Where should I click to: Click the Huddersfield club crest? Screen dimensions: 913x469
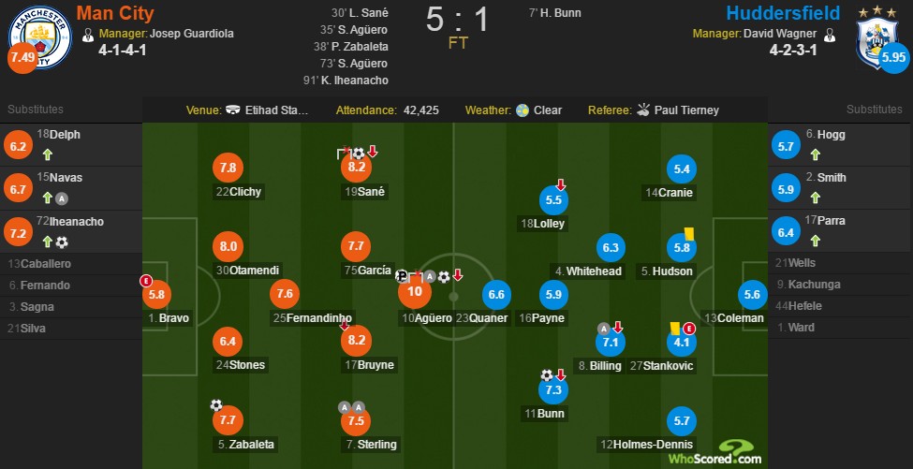876,43
